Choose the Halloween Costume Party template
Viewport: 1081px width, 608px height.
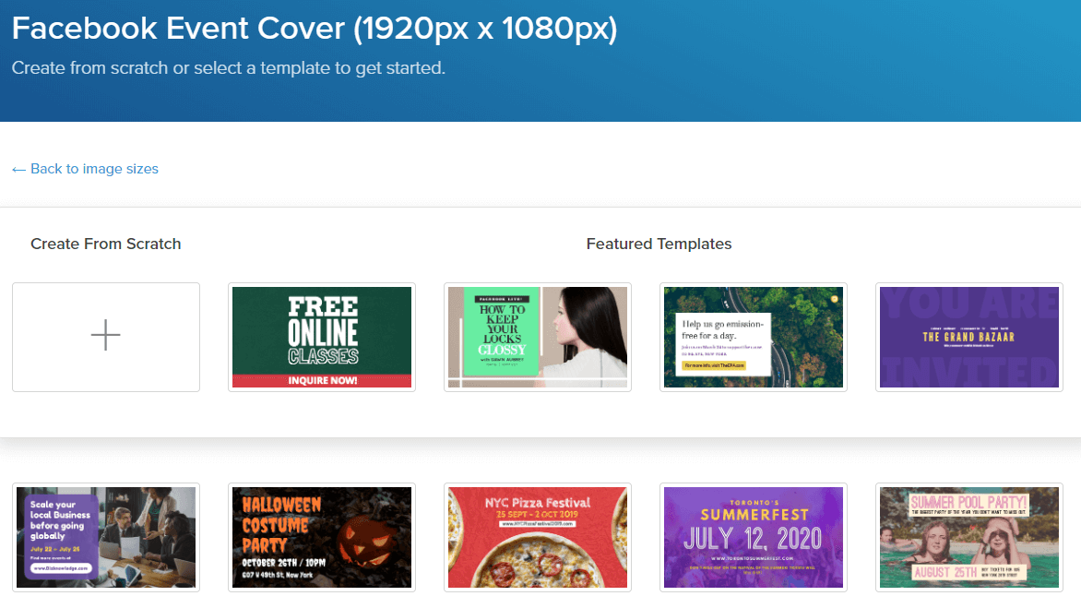pyautogui.click(x=321, y=537)
